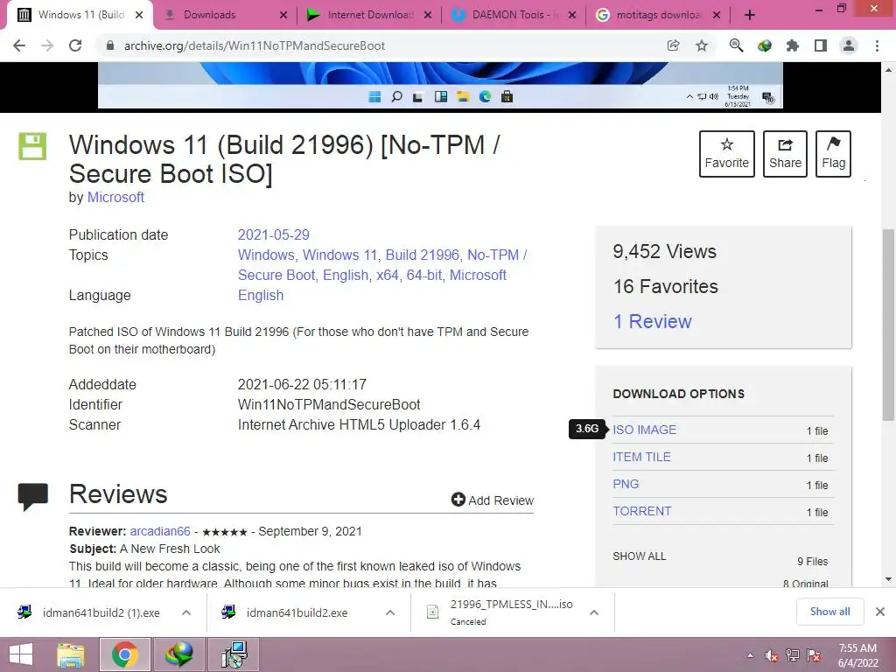Open the Chrome profile avatar
Viewport: 896px width, 672px height.
point(849,45)
